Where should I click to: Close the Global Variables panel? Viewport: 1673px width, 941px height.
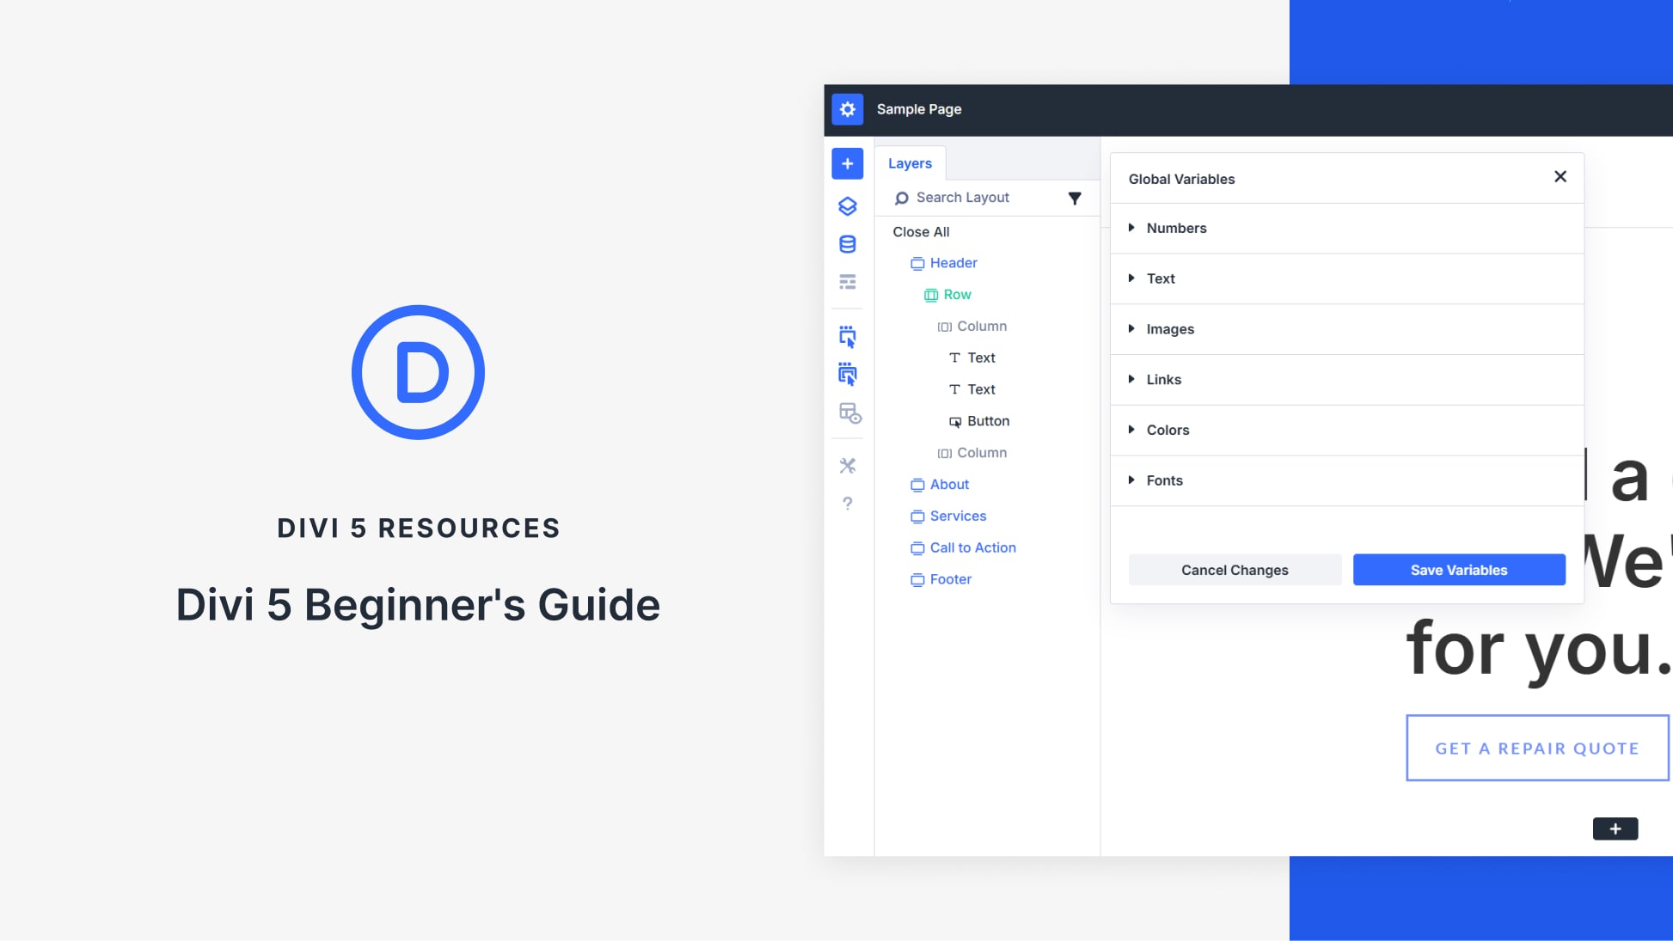point(1560,177)
